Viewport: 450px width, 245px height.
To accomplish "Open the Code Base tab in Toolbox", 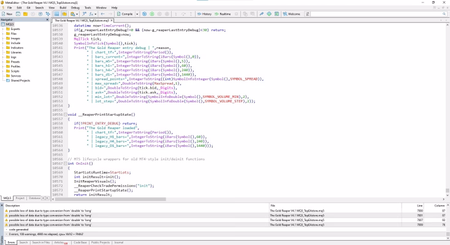I will pyautogui.click(x=80, y=243).
